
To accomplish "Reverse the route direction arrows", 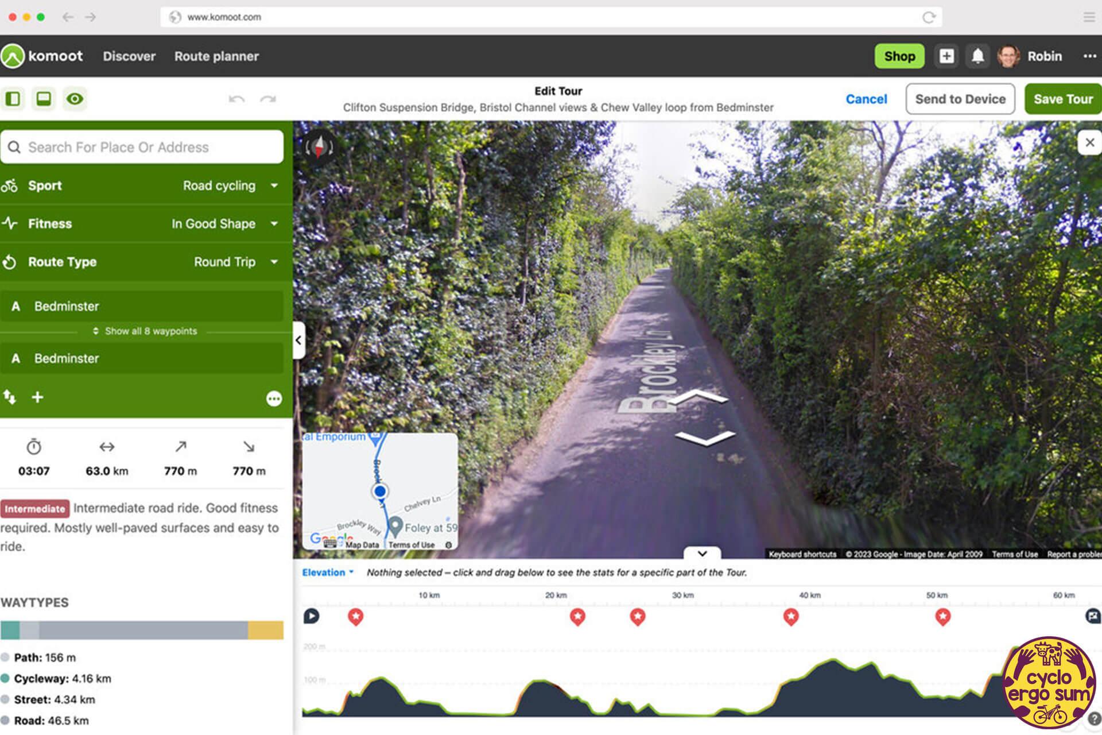I will [x=10, y=397].
